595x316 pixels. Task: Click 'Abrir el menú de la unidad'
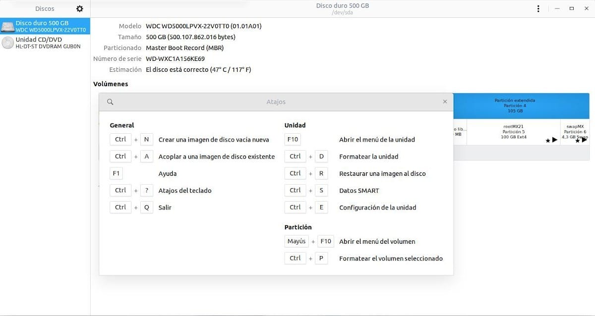[x=377, y=139]
